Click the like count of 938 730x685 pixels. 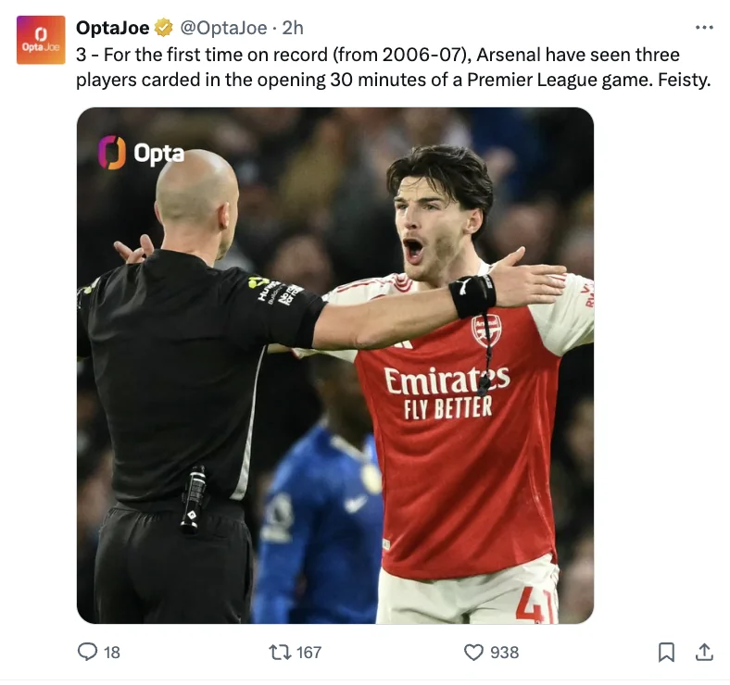coord(504,652)
